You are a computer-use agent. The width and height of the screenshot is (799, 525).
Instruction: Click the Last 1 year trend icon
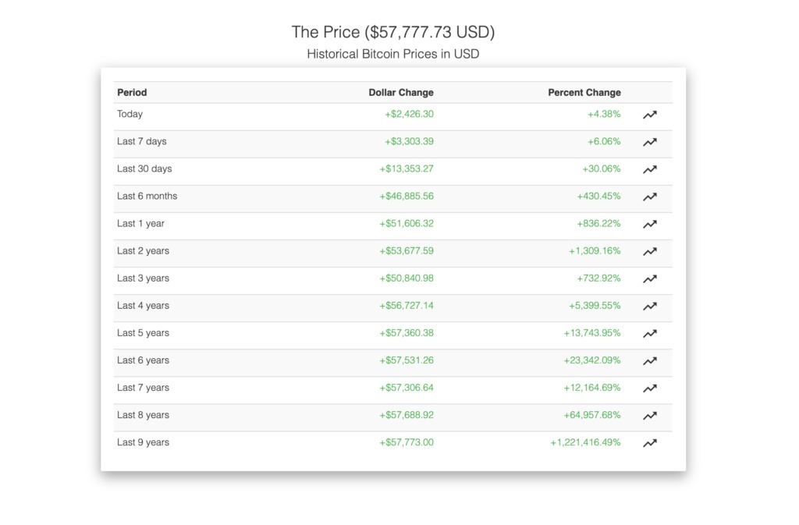coord(649,224)
